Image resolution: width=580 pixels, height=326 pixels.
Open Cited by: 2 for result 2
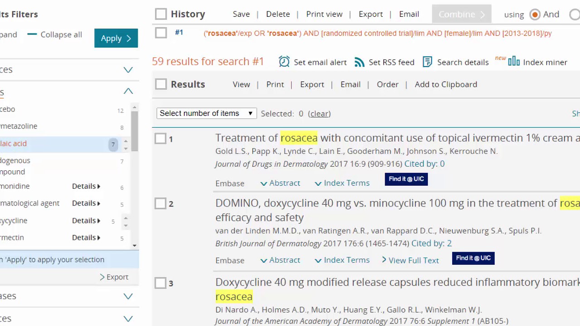431,243
